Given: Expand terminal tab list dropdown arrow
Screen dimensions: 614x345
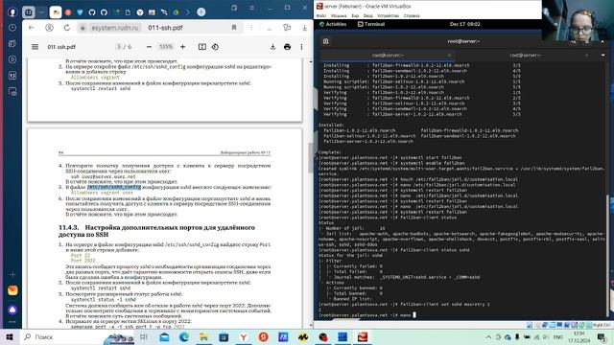Looking at the screenshot, I should 603,56.
